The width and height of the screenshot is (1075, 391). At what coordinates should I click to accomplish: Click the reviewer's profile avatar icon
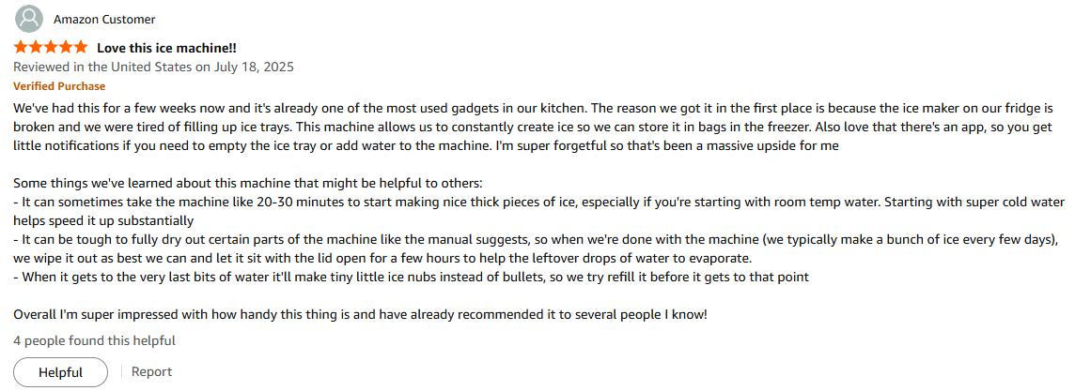click(x=29, y=19)
